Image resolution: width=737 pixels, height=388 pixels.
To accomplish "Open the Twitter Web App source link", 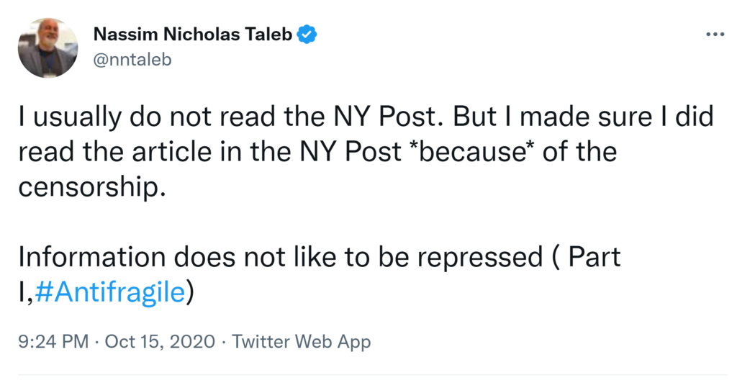I will [x=302, y=341].
